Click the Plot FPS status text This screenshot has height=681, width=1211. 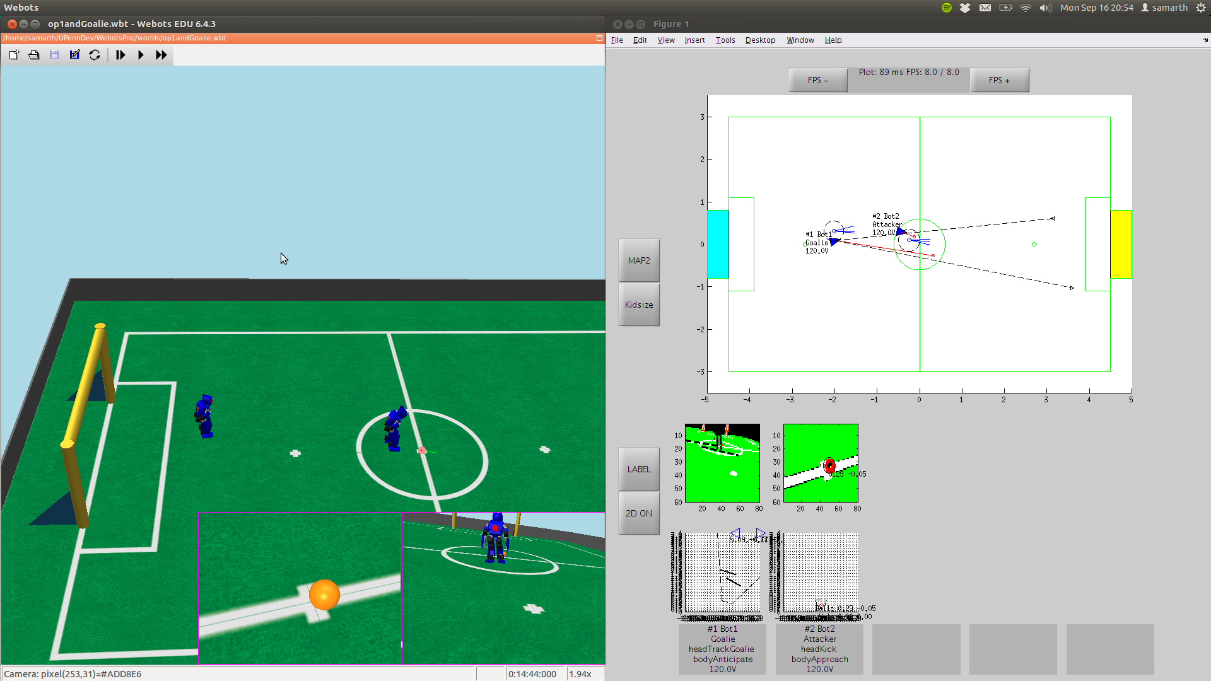[x=908, y=72]
